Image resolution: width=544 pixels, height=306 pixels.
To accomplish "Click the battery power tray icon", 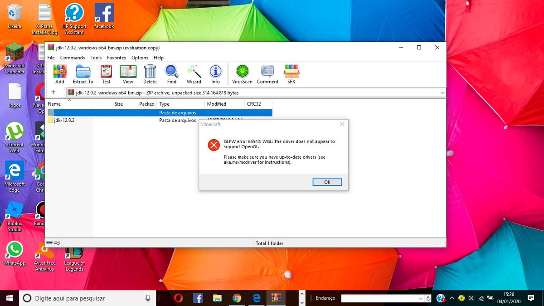I will click(x=490, y=298).
